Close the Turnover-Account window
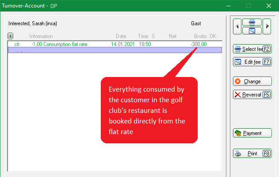This screenshot has height=177, width=279. (269, 6)
